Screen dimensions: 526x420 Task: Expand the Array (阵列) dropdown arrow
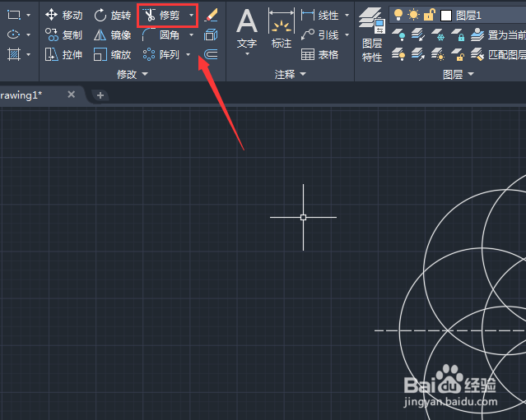tap(188, 54)
